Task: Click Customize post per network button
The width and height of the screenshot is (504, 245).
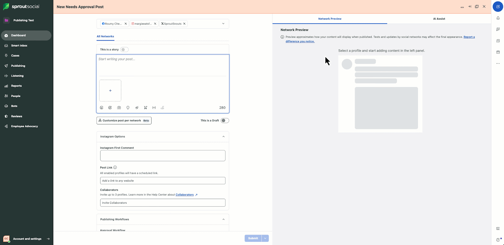Action: click(124, 121)
